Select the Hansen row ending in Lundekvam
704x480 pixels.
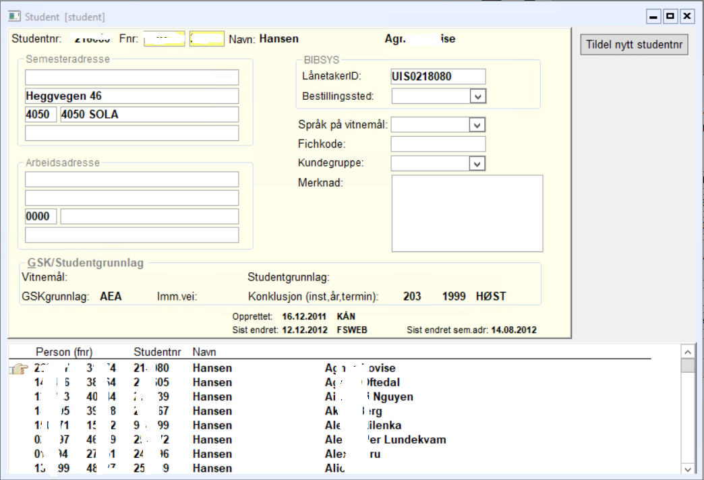[x=330, y=440]
